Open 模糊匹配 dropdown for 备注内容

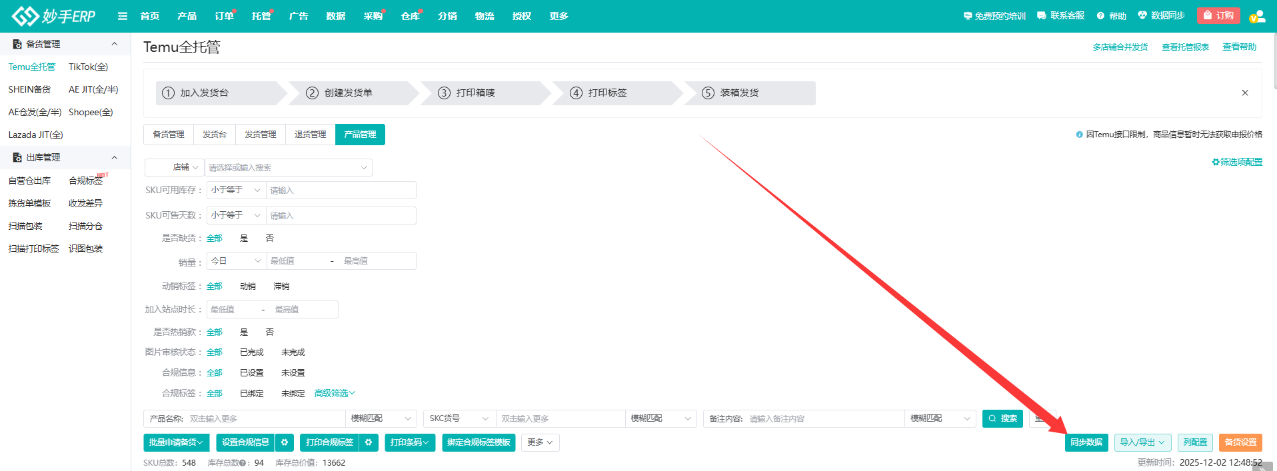940,418
